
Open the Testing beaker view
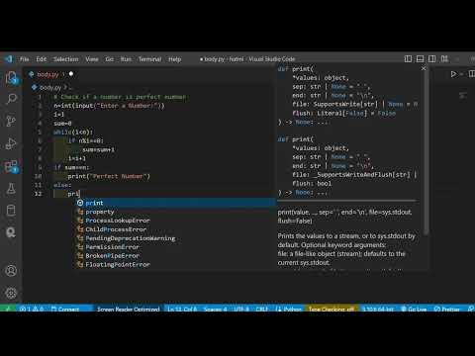(11, 189)
